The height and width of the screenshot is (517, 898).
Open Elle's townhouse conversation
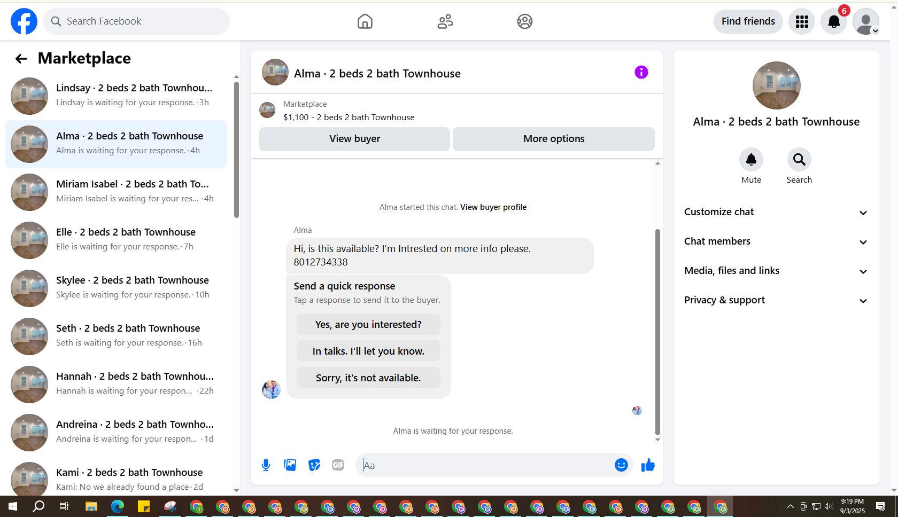click(x=116, y=240)
